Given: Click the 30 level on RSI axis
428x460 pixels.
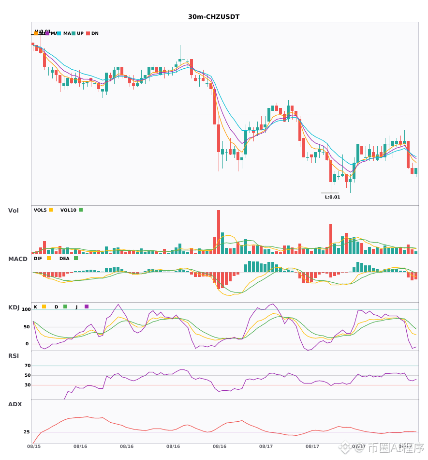Looking at the screenshot, I should [28, 385].
